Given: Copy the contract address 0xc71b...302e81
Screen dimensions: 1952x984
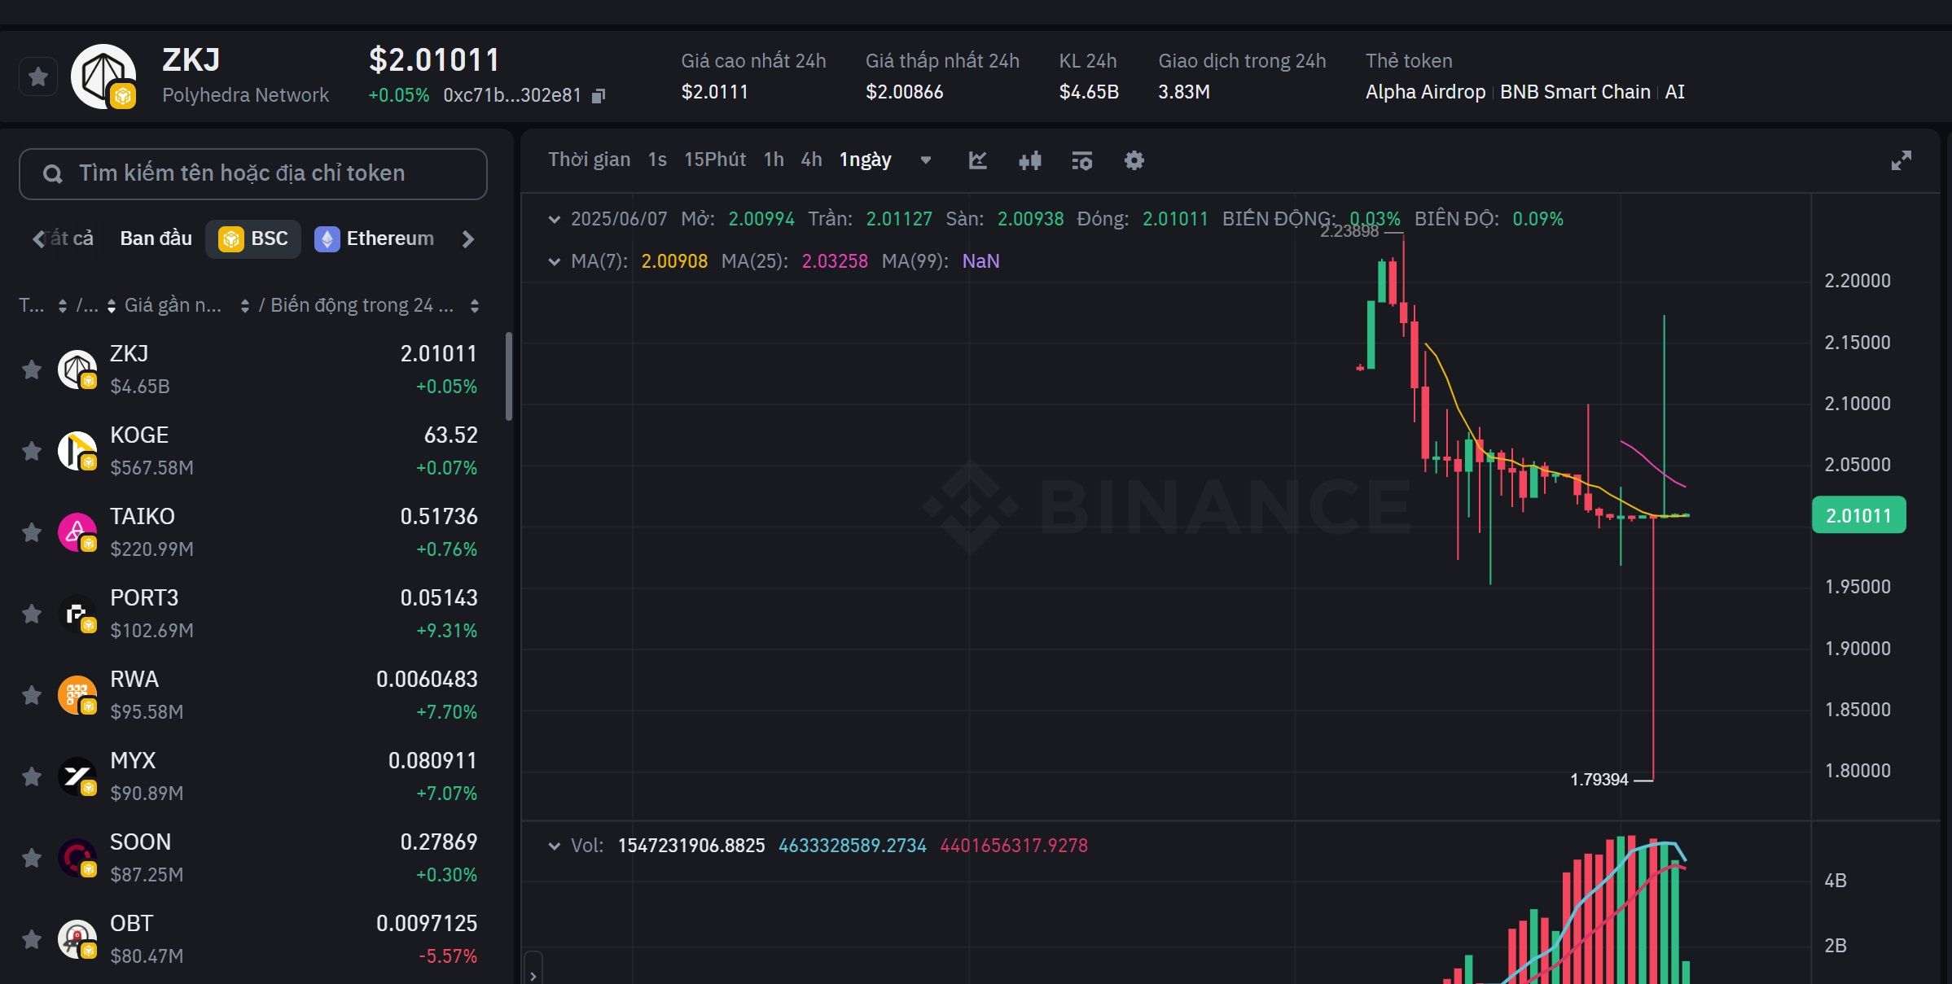Looking at the screenshot, I should [x=599, y=96].
